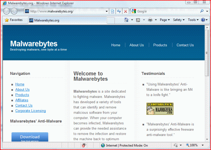Click the blue Download free trial button
This screenshot has width=211, height=150.
click(x=30, y=137)
